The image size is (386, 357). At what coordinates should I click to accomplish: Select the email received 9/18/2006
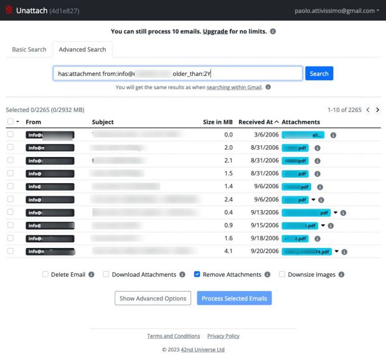pos(11,238)
